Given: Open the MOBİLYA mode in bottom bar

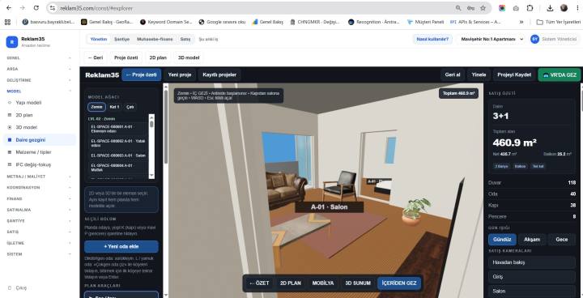Looking at the screenshot, I should click(x=323, y=283).
